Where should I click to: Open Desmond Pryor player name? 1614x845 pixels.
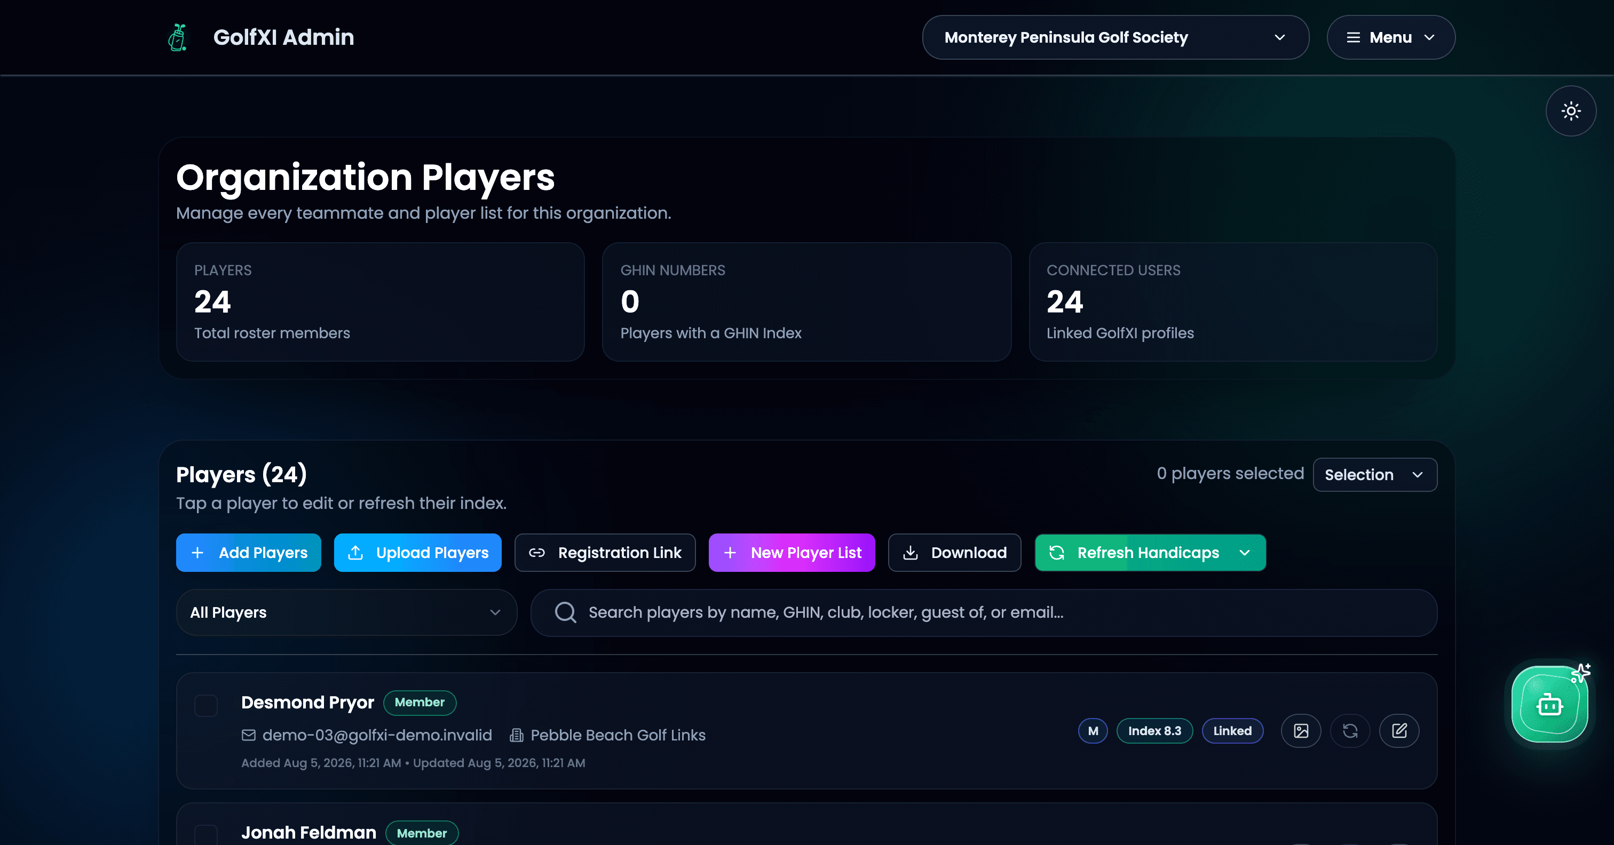click(307, 703)
